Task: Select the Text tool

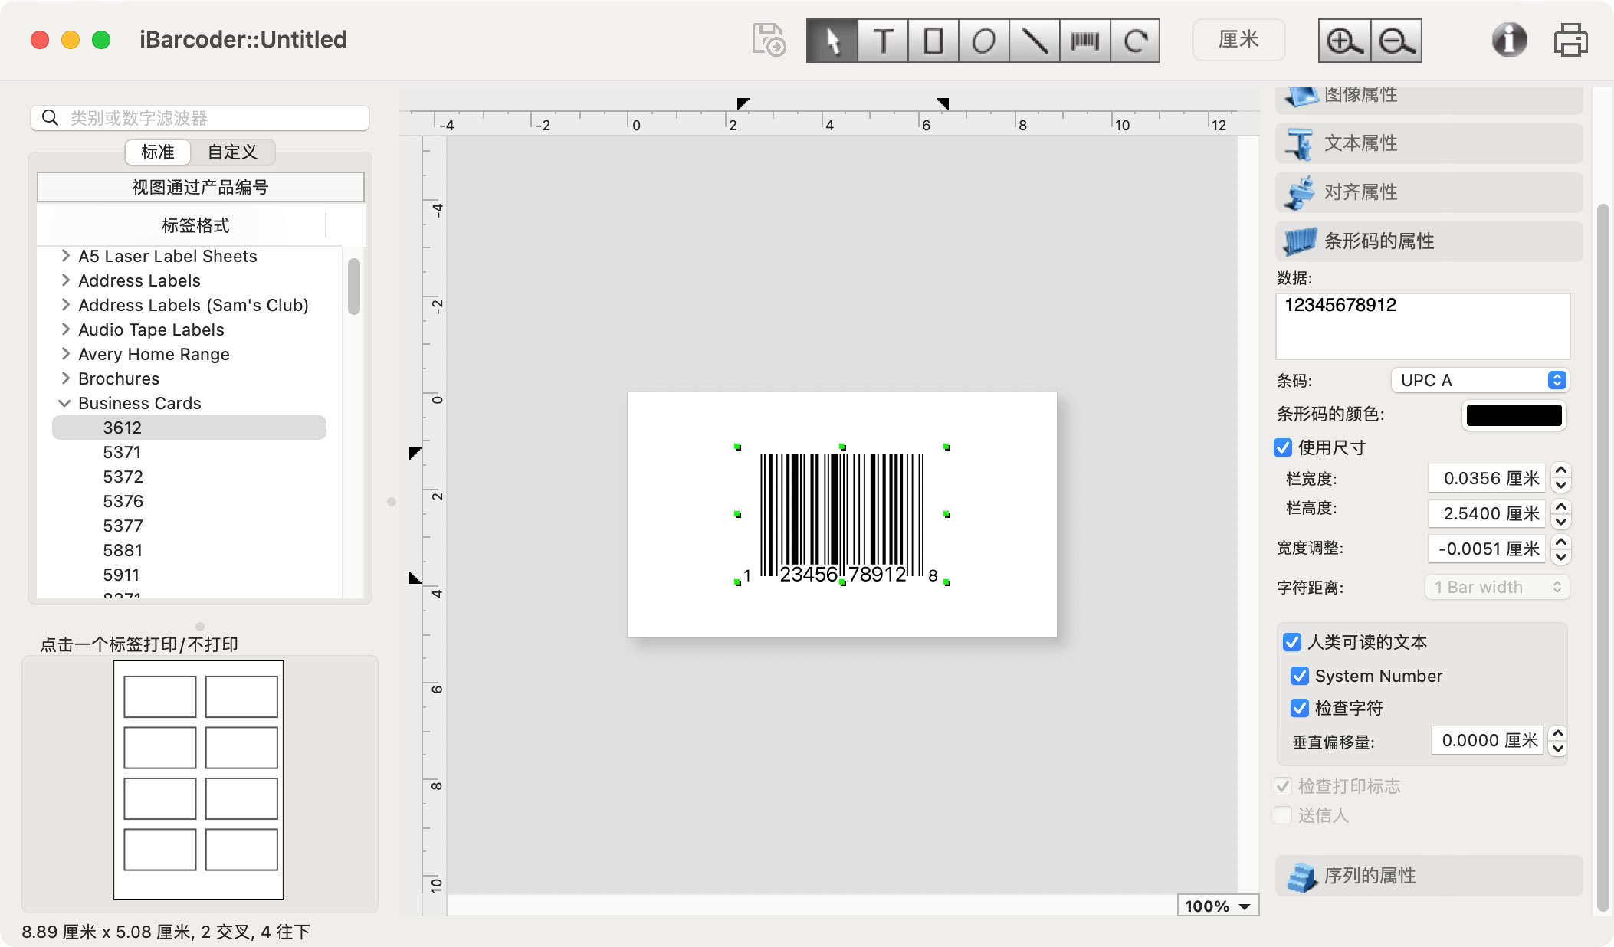Action: [883, 41]
